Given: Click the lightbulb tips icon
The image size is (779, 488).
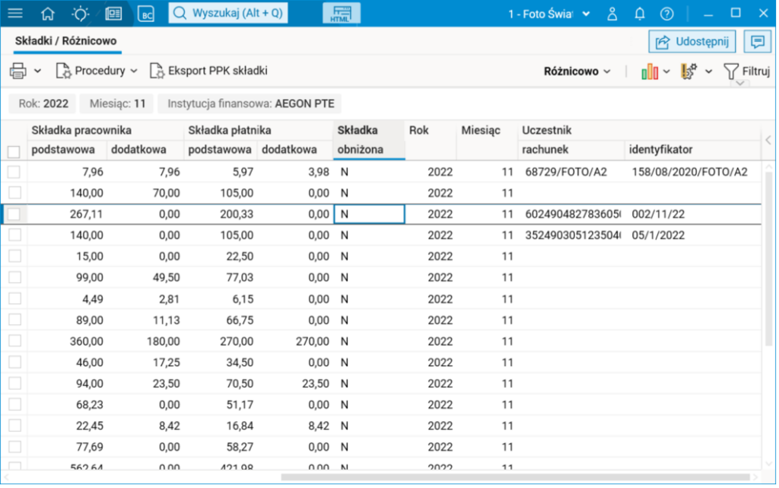Looking at the screenshot, I should point(80,14).
